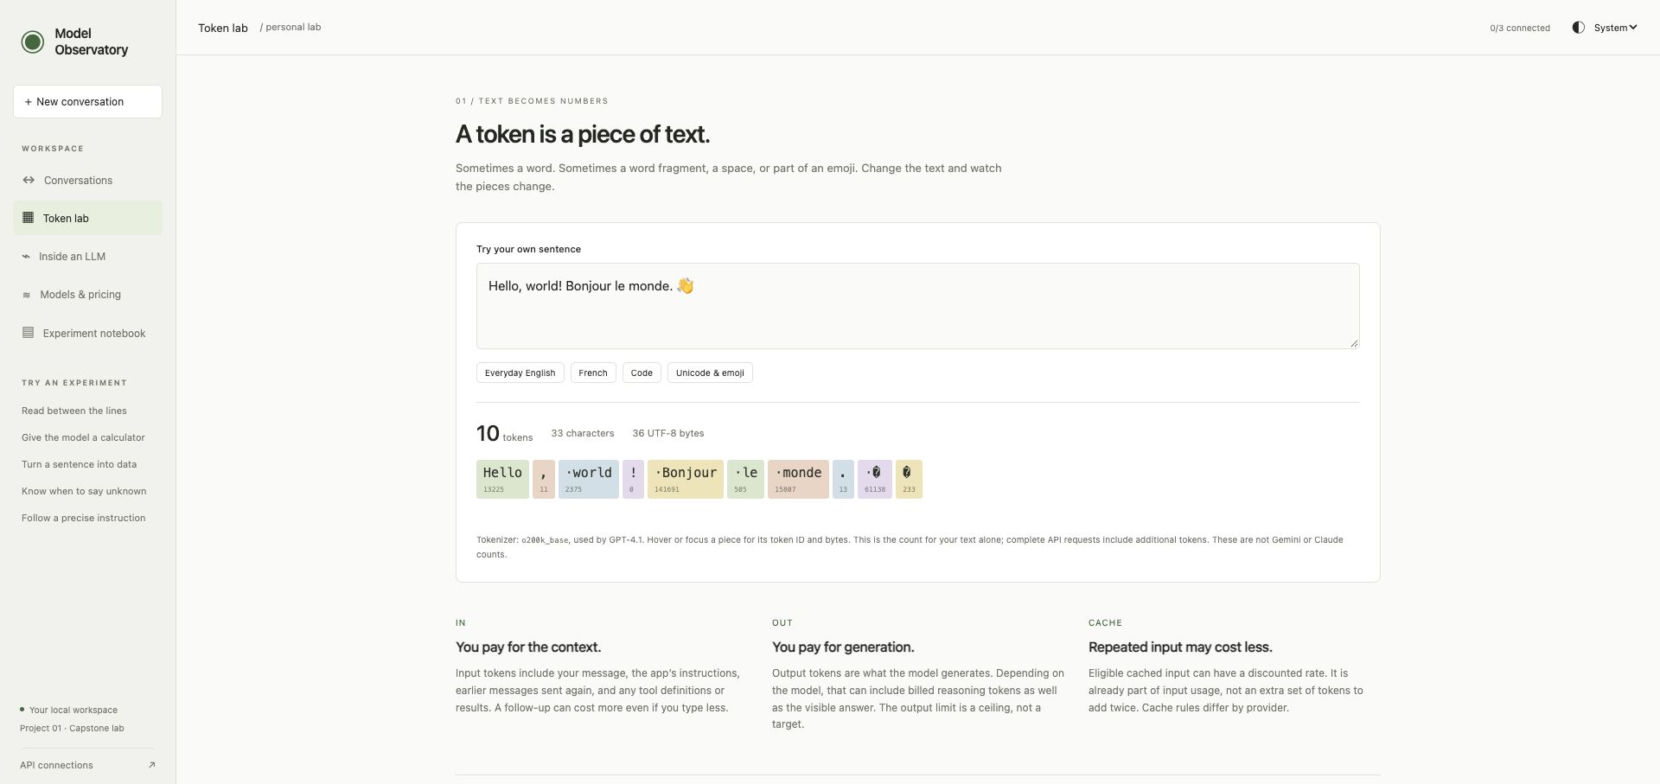Screen dimensions: 1660x784
Task: Select the comma token chip with ID 11
Action: point(544,479)
